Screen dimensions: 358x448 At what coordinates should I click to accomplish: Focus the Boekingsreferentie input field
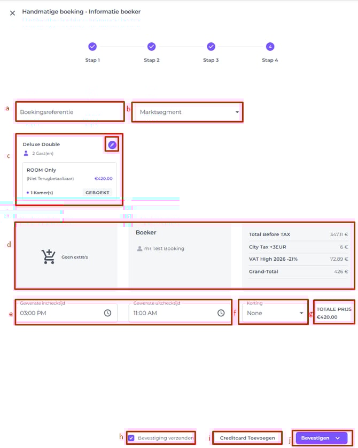point(69,112)
